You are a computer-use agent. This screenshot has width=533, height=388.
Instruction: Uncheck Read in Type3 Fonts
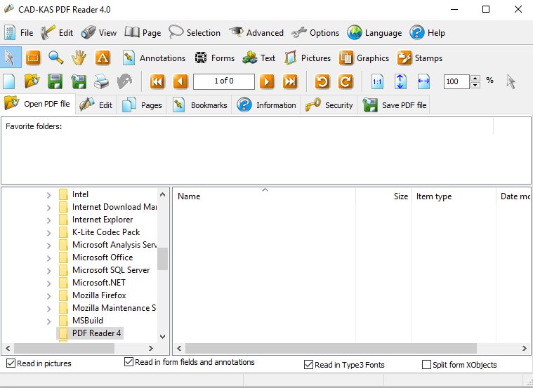click(x=309, y=365)
